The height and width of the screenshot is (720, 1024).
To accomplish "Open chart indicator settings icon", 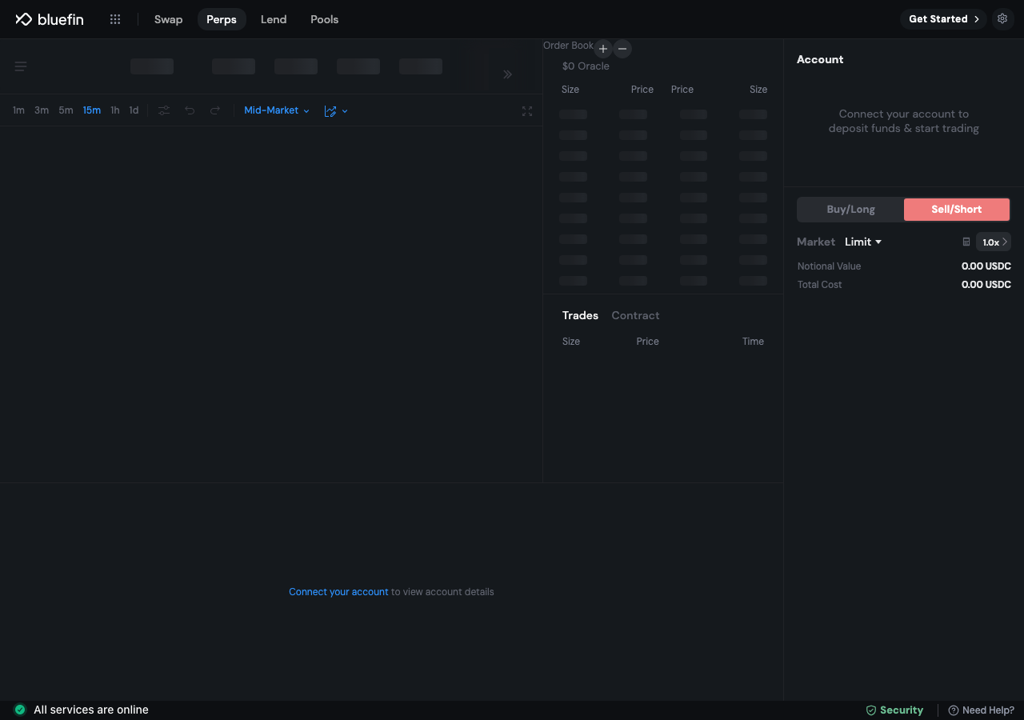I will click(164, 110).
